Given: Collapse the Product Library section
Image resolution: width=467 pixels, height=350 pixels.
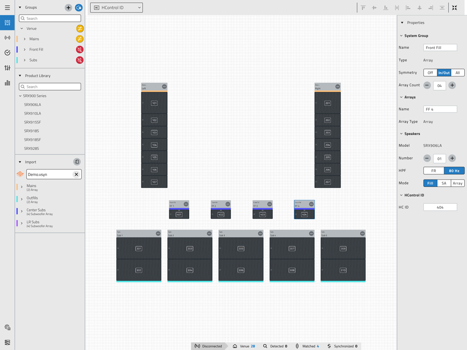Looking at the screenshot, I should (19, 76).
